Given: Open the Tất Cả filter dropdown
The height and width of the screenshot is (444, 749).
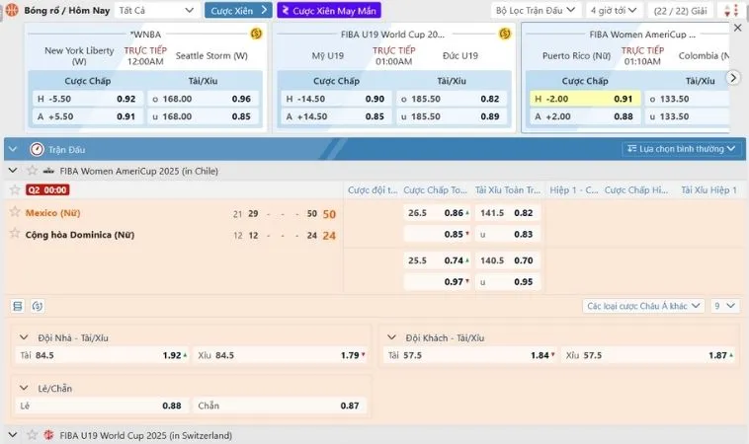Looking at the screenshot, I should pos(156,10).
